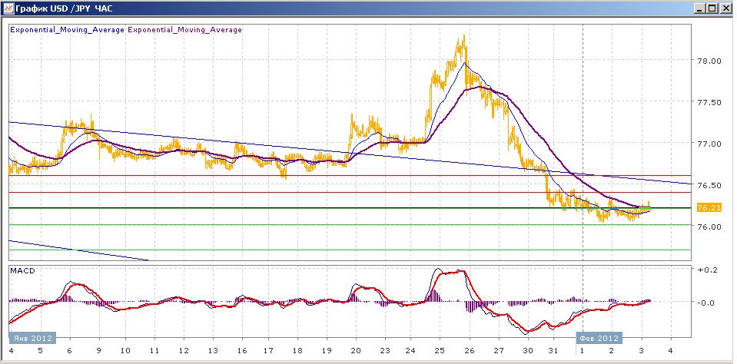
Task: Click the 77.50 price axis label
Action: click(x=711, y=102)
